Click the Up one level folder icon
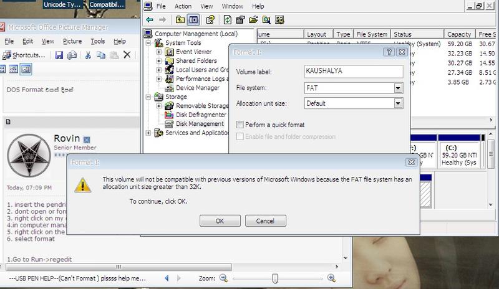 tap(180, 20)
